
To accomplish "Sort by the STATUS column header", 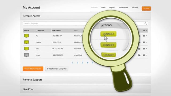I will [27, 31].
